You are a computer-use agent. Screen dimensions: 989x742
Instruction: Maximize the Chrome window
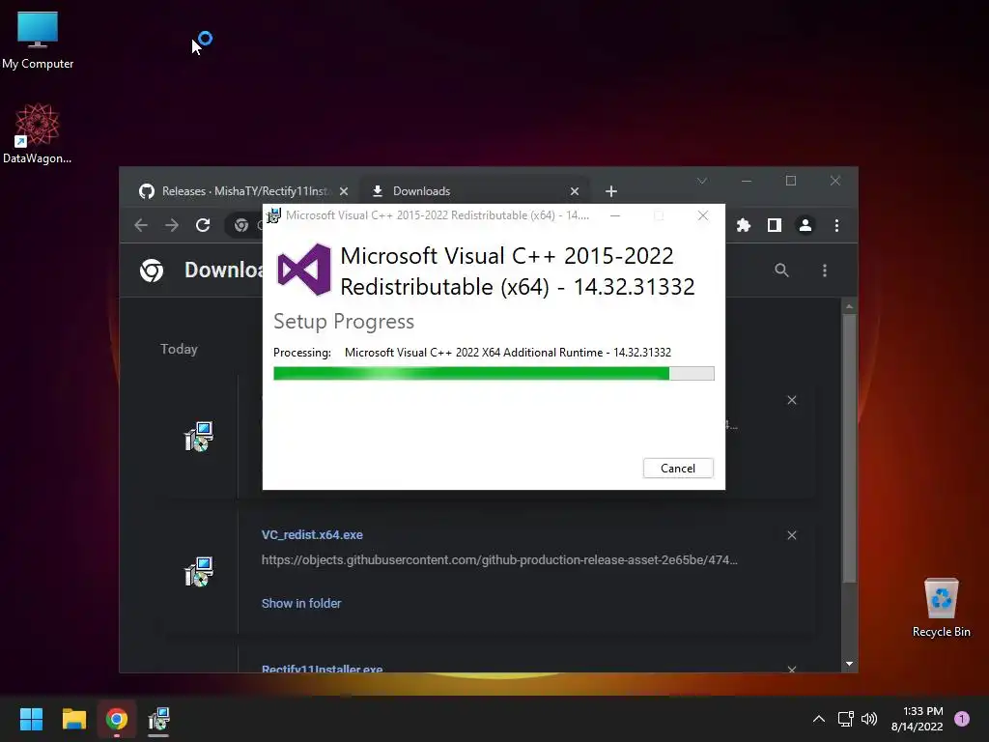pyautogui.click(x=791, y=181)
